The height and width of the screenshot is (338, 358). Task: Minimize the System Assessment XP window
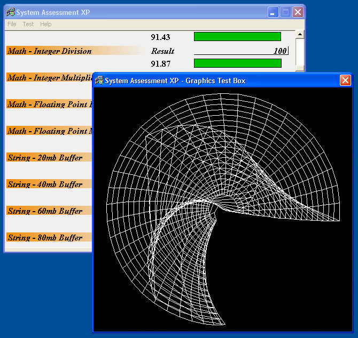tap(273, 12)
